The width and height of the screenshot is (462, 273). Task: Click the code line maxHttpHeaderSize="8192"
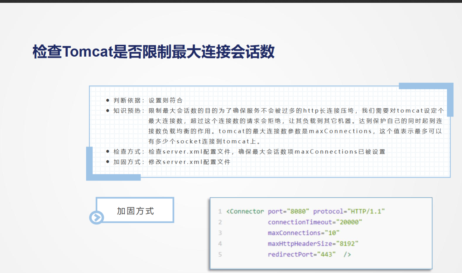(x=313, y=243)
